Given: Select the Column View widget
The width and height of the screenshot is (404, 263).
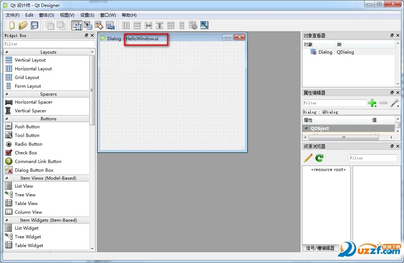Looking at the screenshot, I should [24, 212].
